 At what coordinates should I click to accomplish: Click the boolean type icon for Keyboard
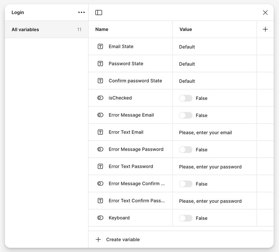pos(100,218)
